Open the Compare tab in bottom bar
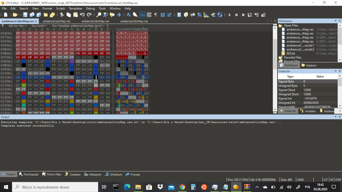 coord(73,174)
